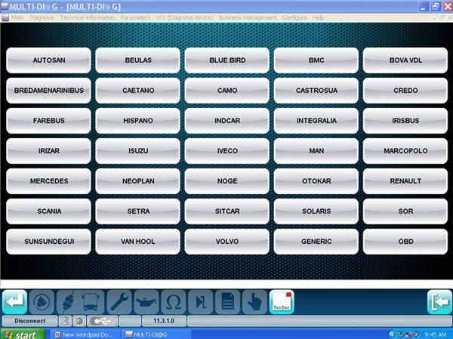This screenshot has width=453, height=339.
Task: Click the OBD button
Action: point(405,242)
